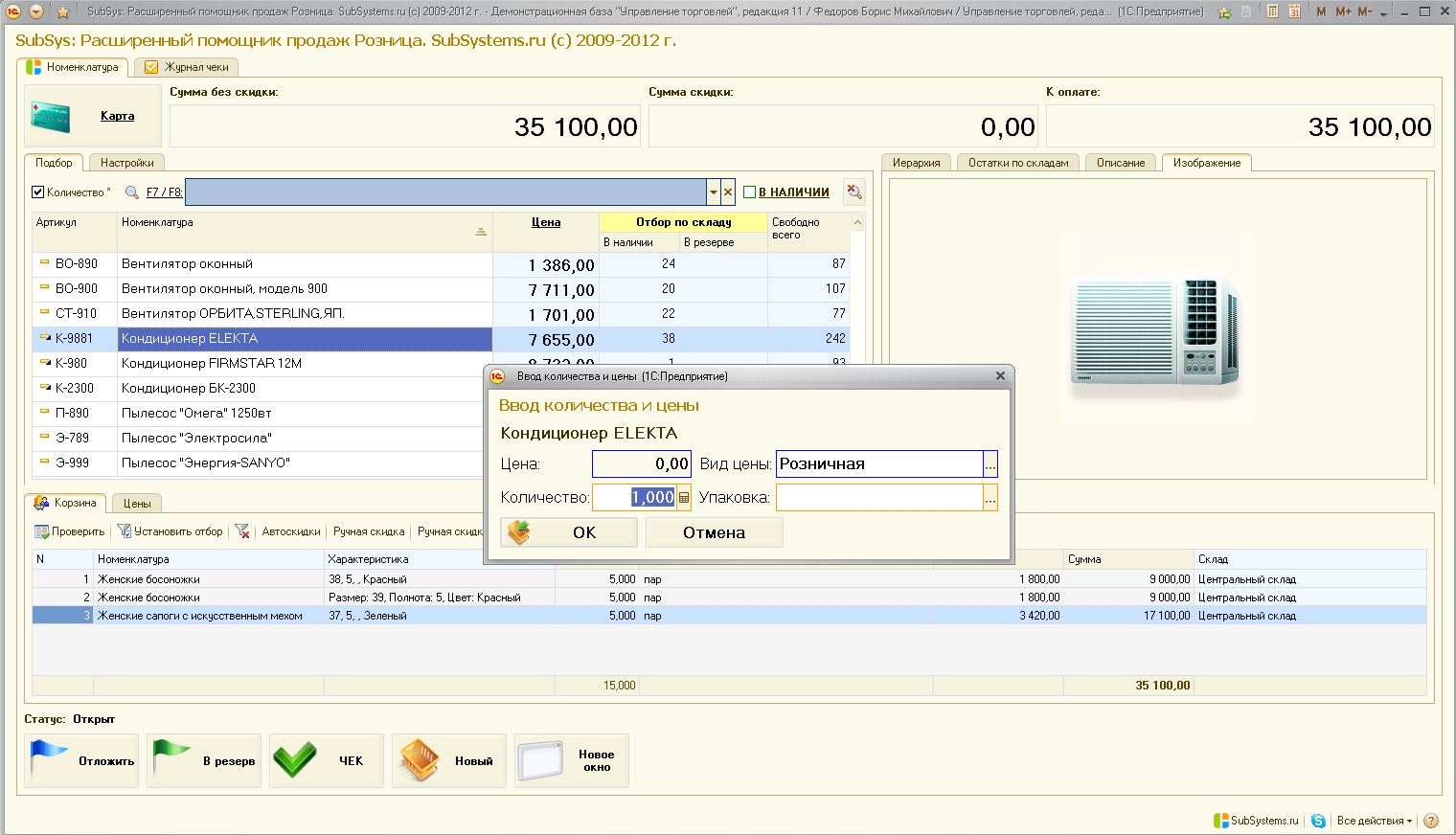Click the Цена input field in dialog
Image resolution: width=1456 pixels, height=835 pixels.
point(641,463)
